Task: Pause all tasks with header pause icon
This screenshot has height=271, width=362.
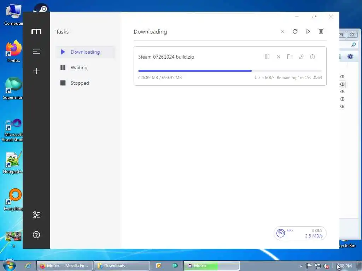Action: point(321,31)
